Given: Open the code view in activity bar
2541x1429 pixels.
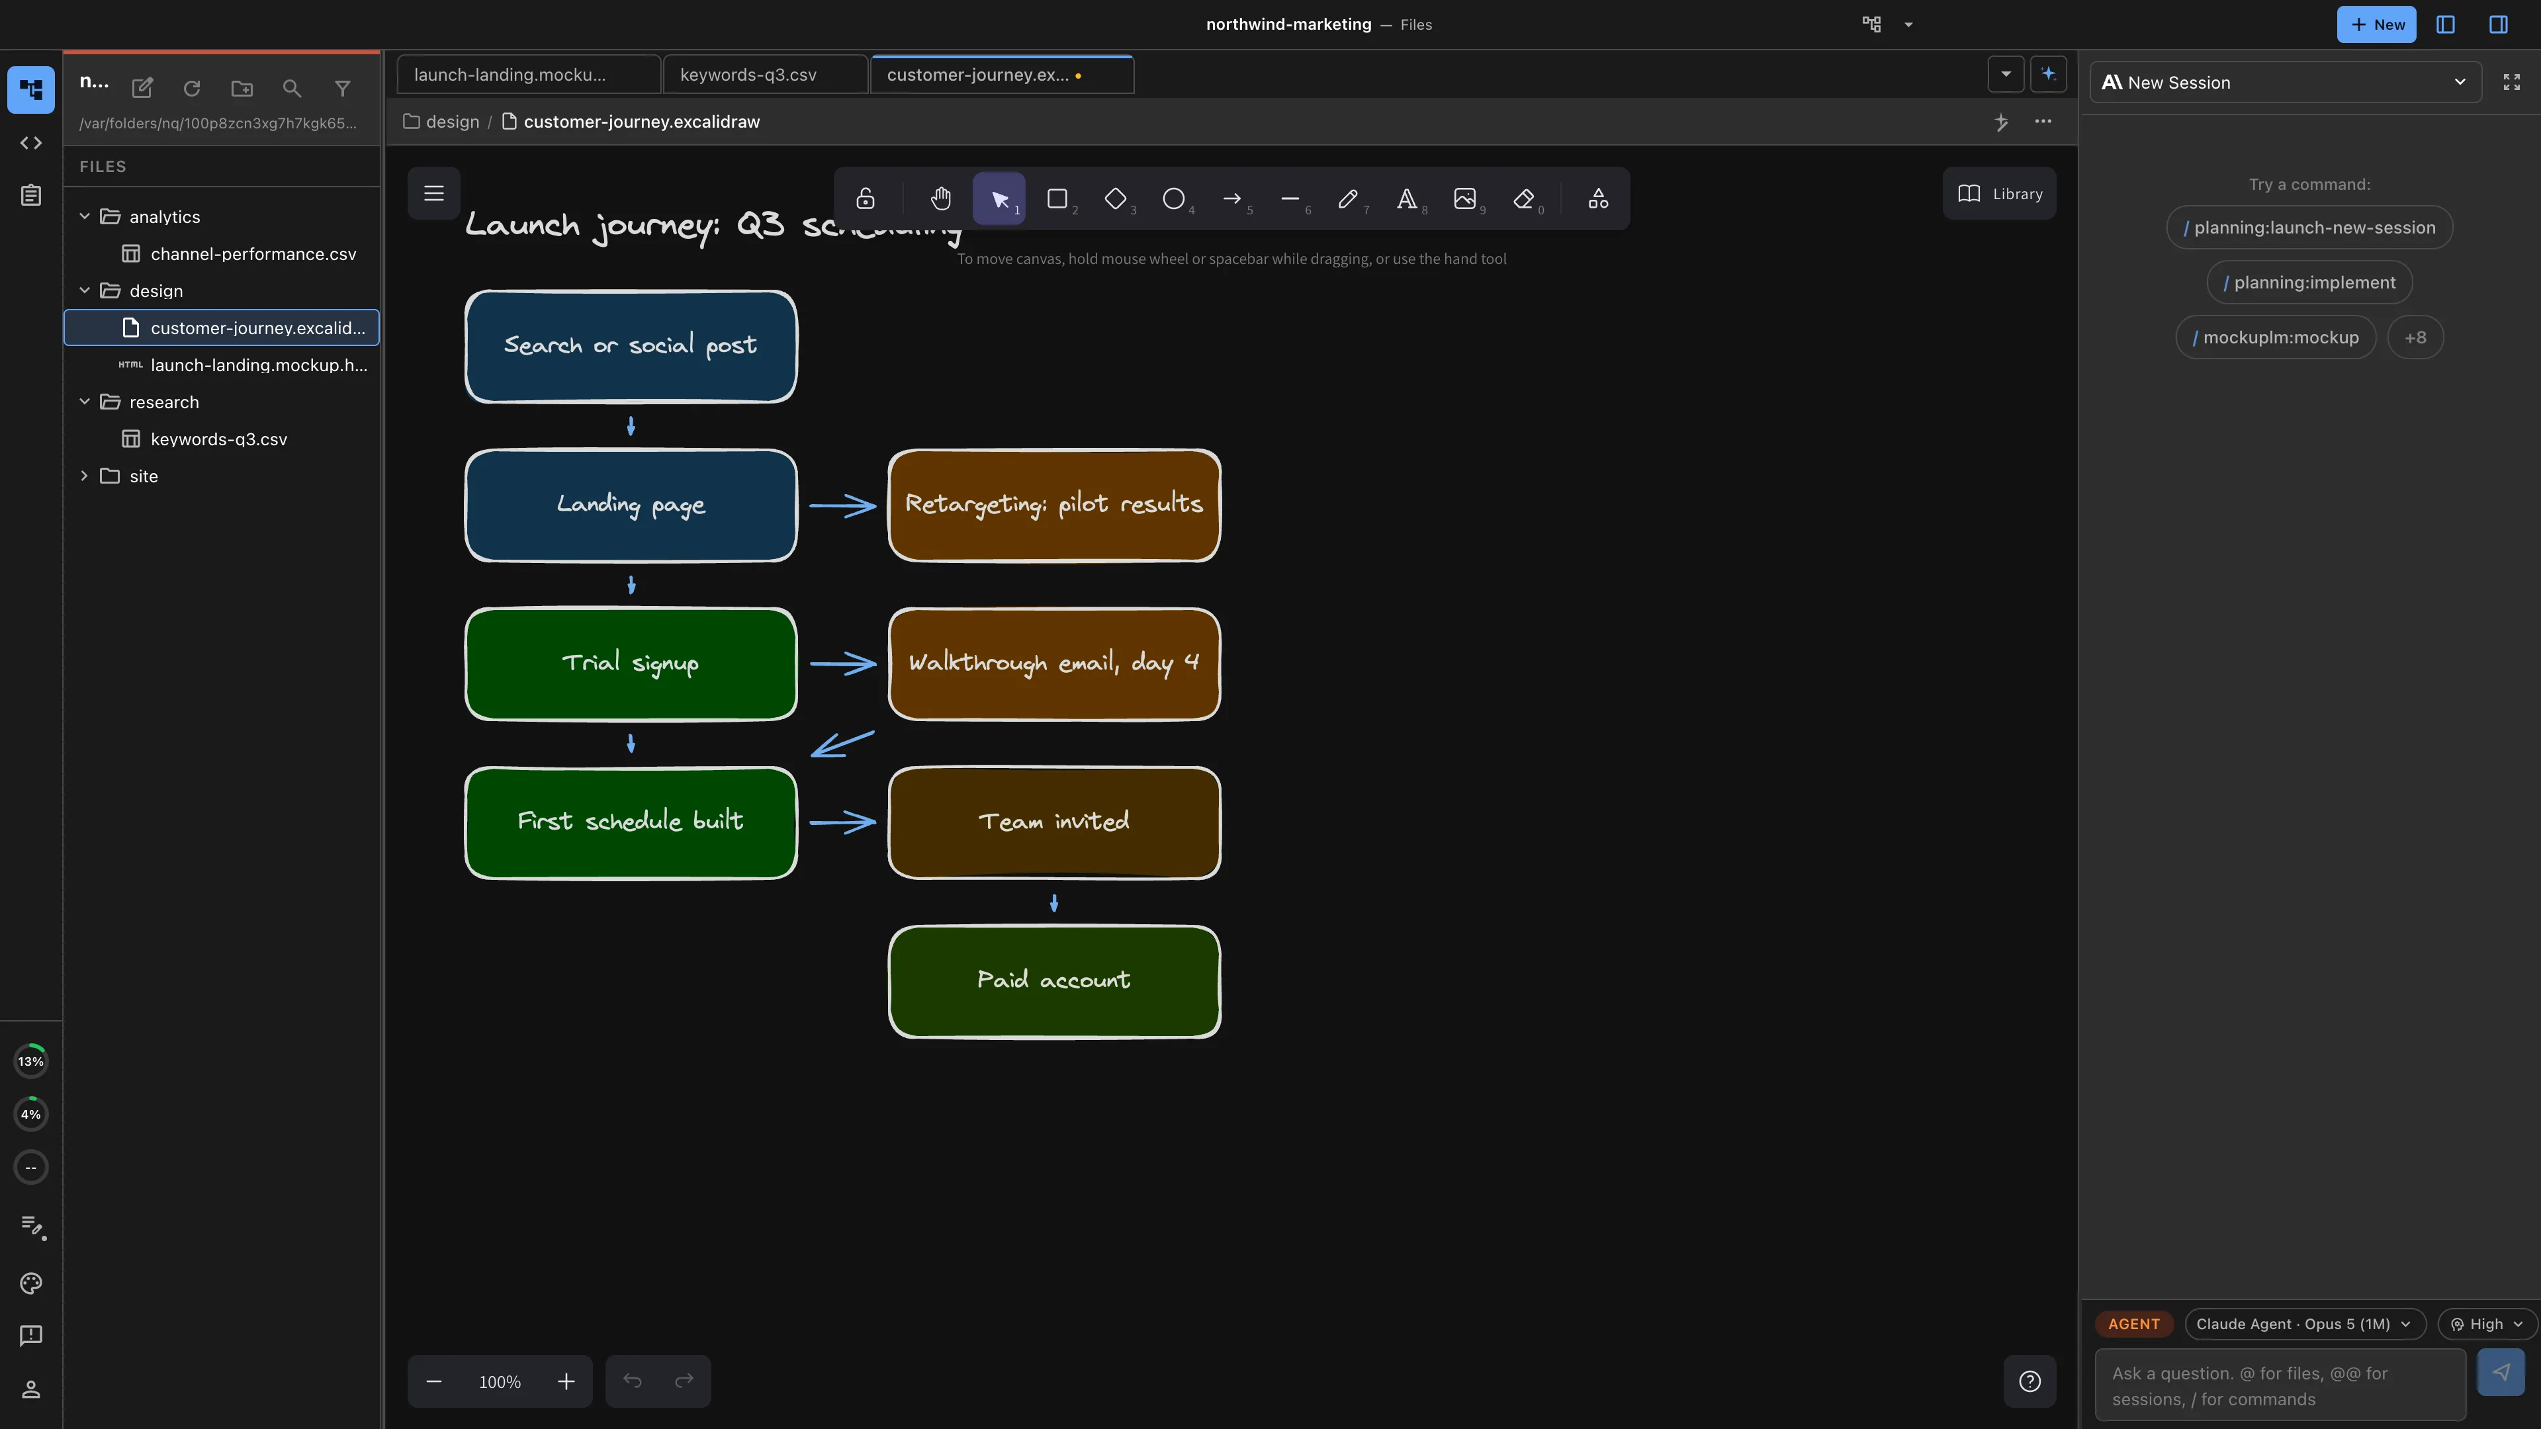Looking at the screenshot, I should [30, 143].
